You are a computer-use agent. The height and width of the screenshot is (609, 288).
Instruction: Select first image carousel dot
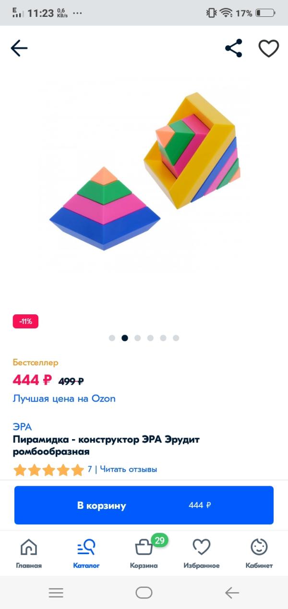(x=112, y=338)
